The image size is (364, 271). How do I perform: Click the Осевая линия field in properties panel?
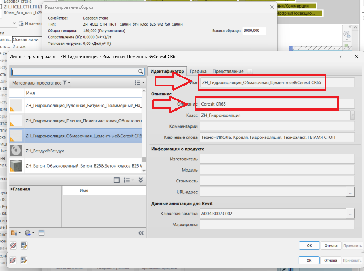click(x=27, y=39)
